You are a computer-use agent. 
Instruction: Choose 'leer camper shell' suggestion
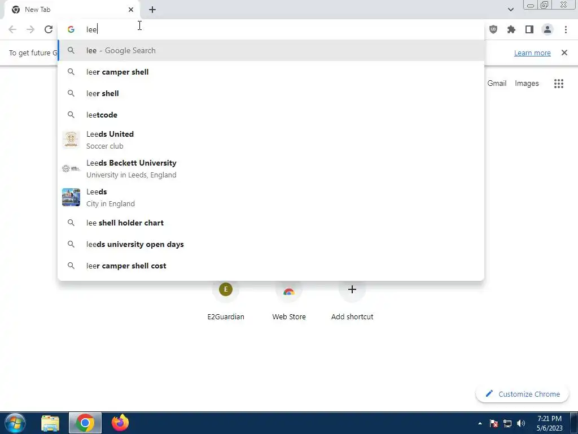click(271, 72)
